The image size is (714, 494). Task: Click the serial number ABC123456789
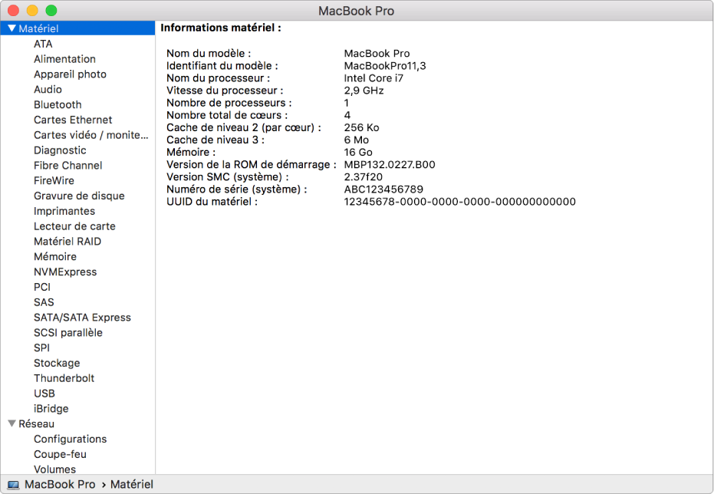[x=383, y=189]
